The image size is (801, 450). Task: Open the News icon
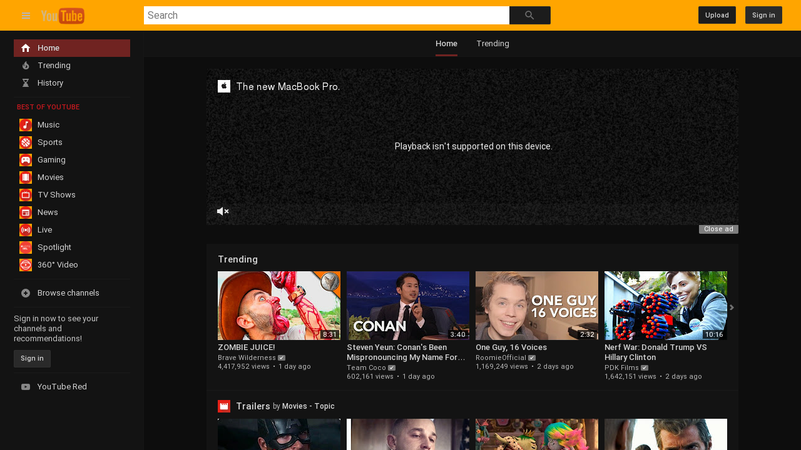pyautogui.click(x=26, y=212)
